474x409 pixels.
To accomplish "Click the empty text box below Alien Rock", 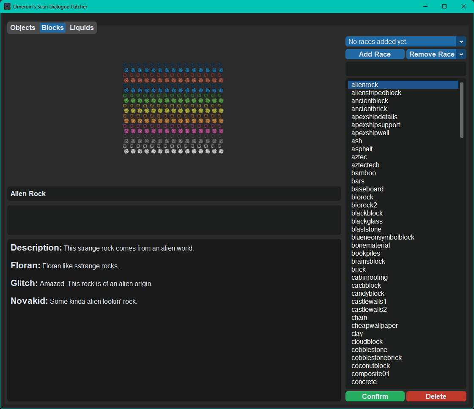I will coord(174,220).
